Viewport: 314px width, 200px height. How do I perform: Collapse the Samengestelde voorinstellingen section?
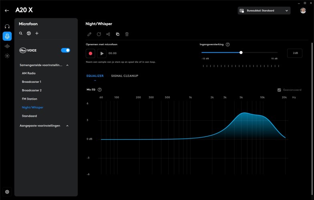click(67, 65)
